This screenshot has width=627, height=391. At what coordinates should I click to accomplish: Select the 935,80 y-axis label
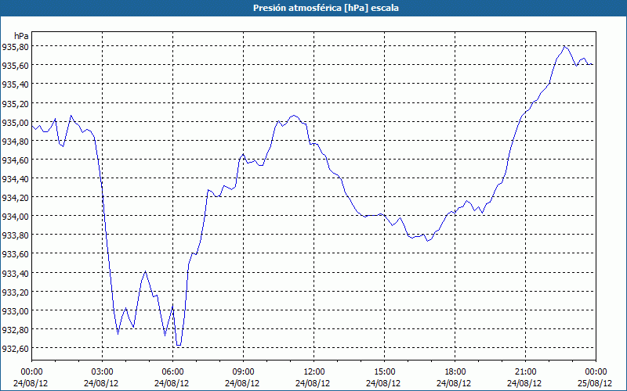coord(15,47)
